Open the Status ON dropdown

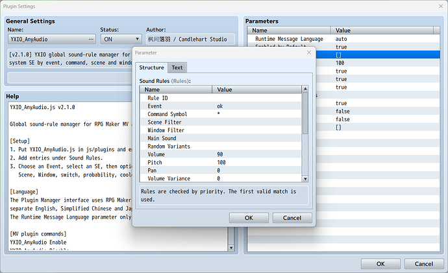coord(121,39)
